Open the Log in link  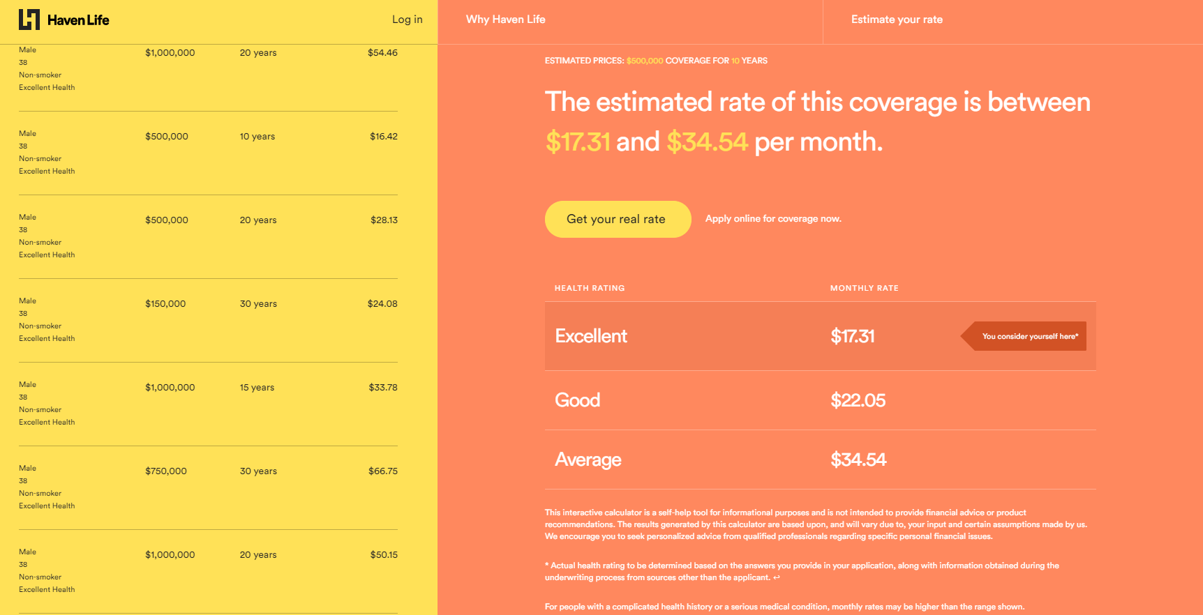click(407, 20)
